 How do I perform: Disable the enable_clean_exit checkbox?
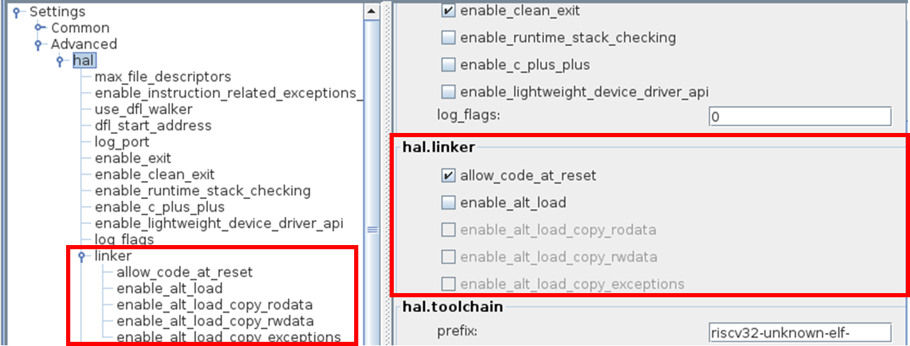click(448, 10)
